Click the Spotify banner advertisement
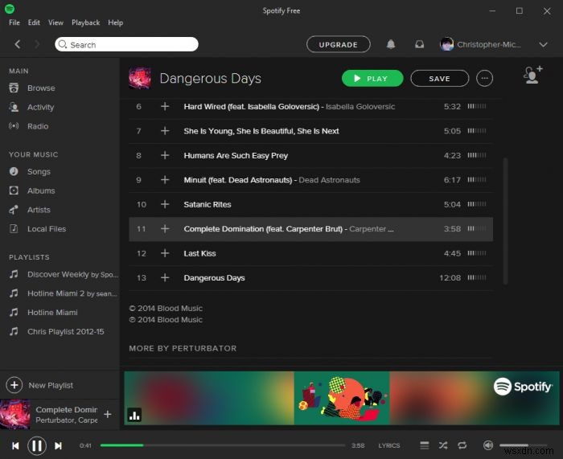 pyautogui.click(x=342, y=398)
